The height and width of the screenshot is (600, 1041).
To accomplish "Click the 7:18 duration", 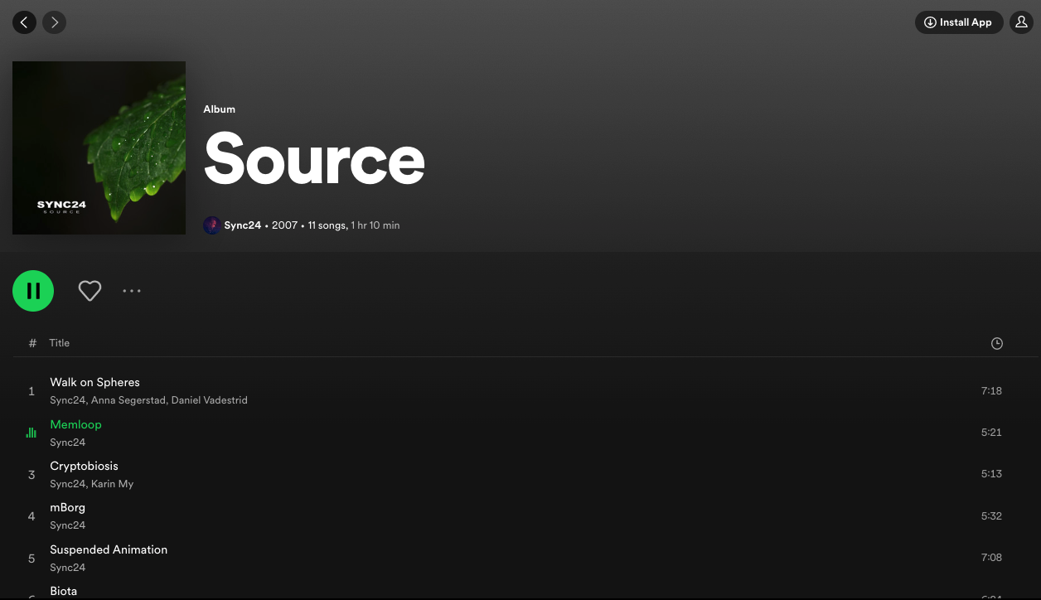I will (x=991, y=391).
